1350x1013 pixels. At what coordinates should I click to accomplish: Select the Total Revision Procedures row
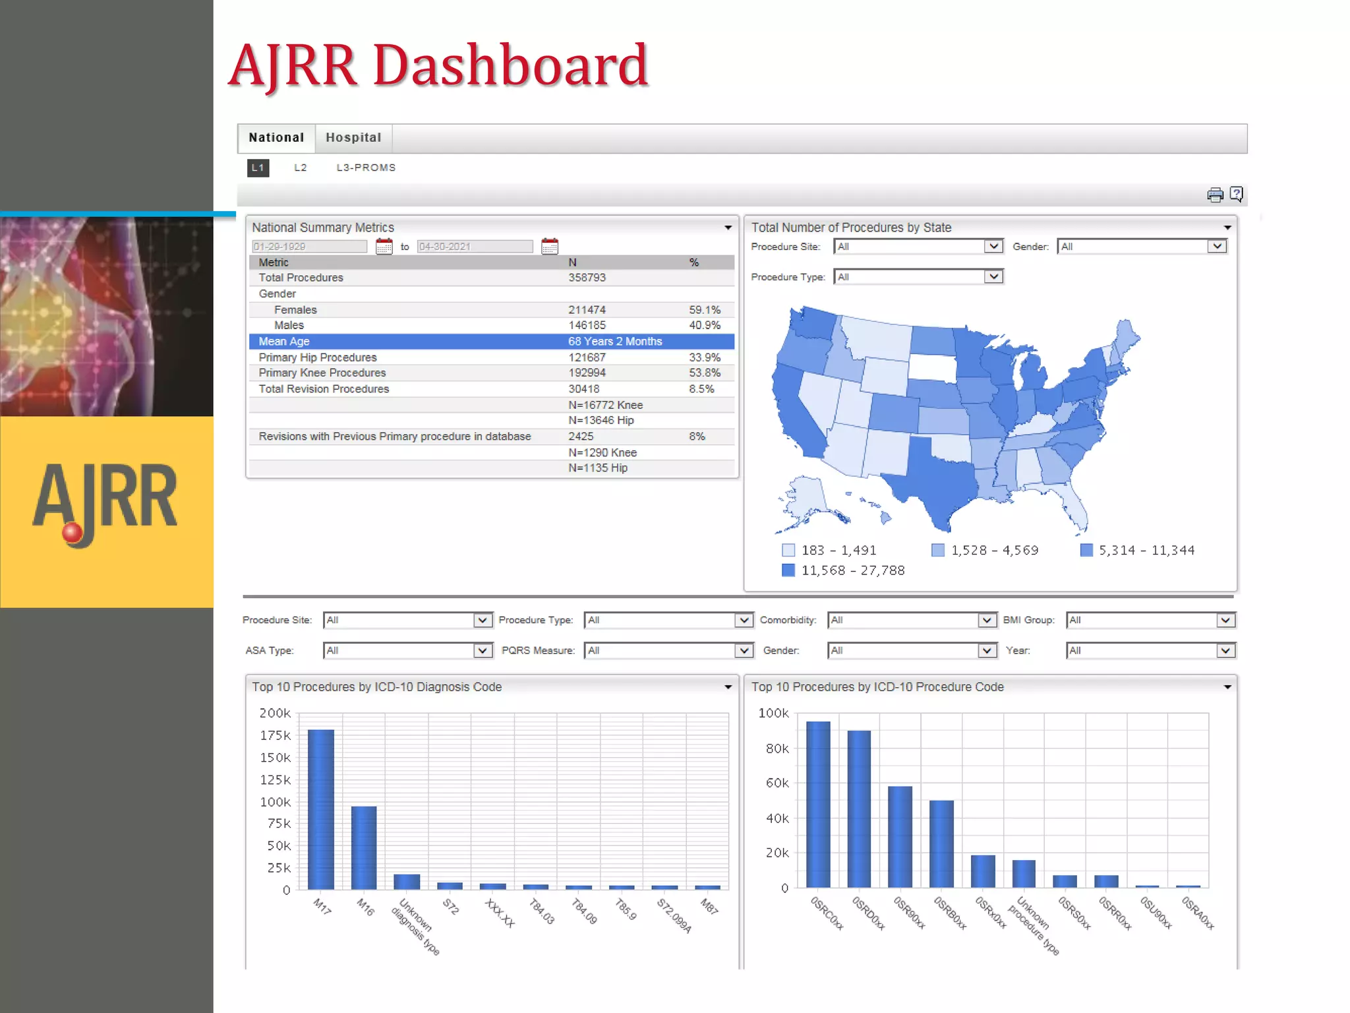[x=492, y=389]
